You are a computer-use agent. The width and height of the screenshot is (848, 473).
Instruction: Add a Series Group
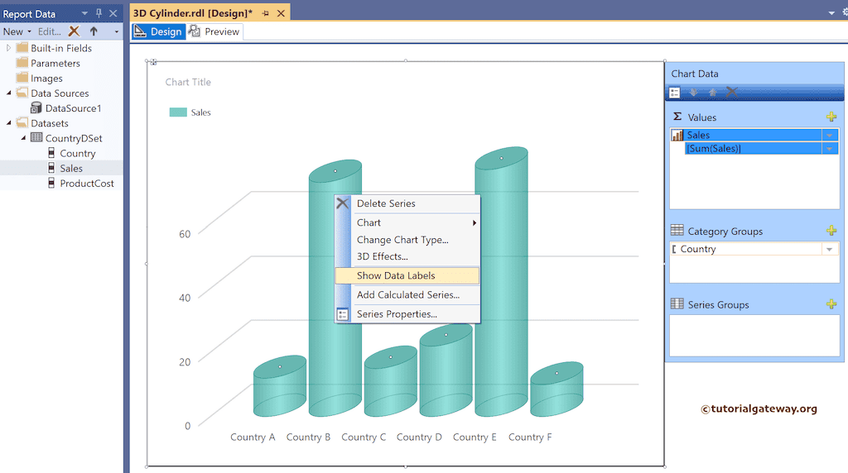[831, 304]
